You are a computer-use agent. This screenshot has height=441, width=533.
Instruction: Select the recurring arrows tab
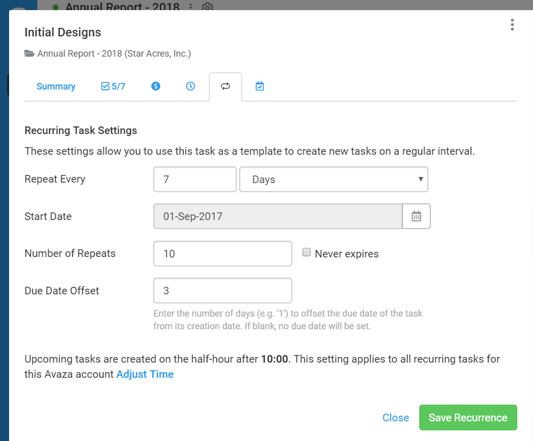click(x=226, y=86)
